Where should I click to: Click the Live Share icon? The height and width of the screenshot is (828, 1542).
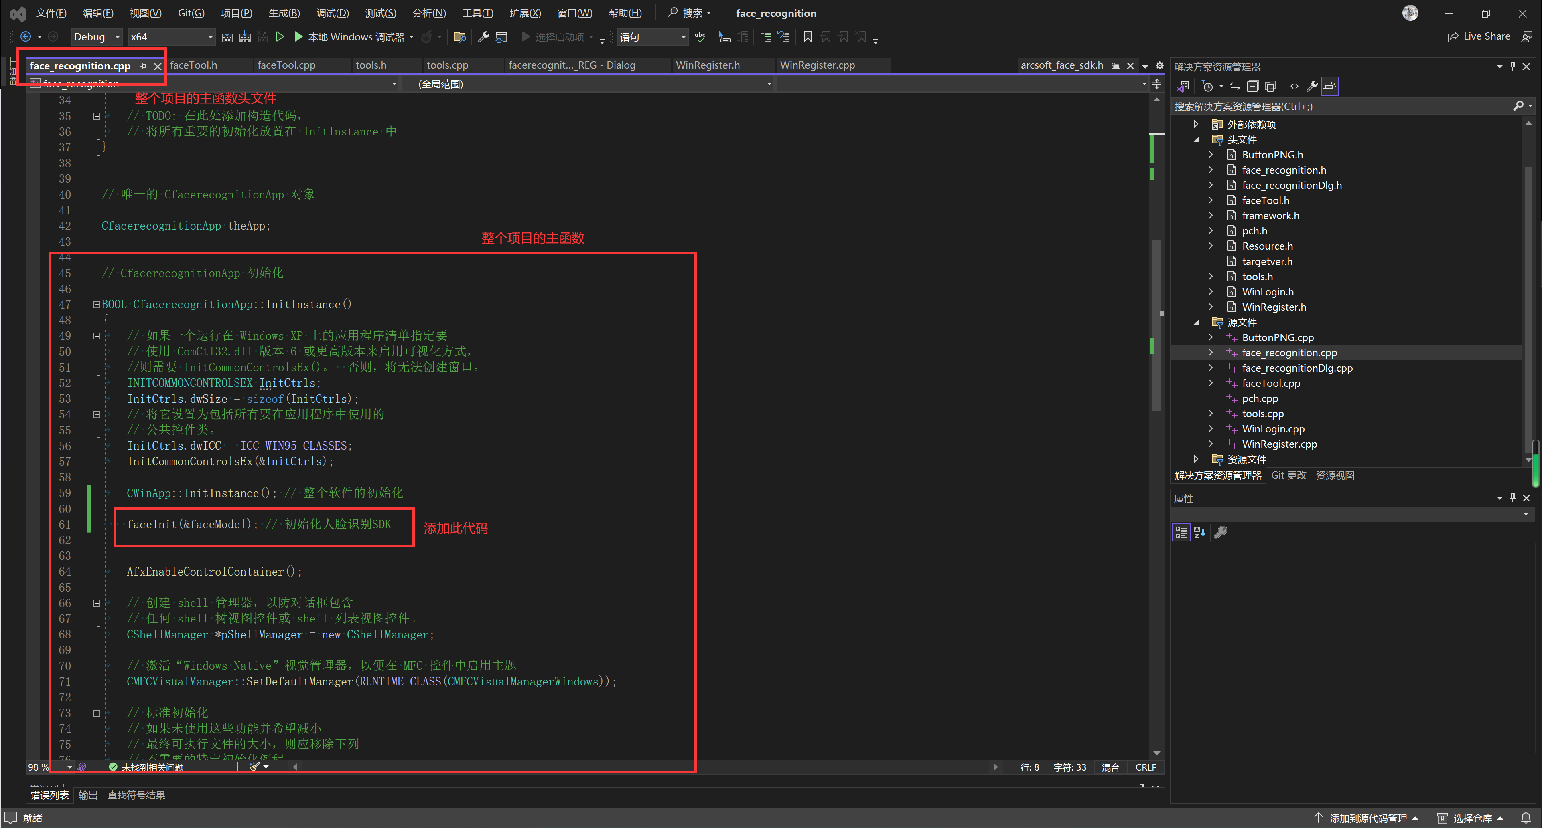(x=1452, y=37)
